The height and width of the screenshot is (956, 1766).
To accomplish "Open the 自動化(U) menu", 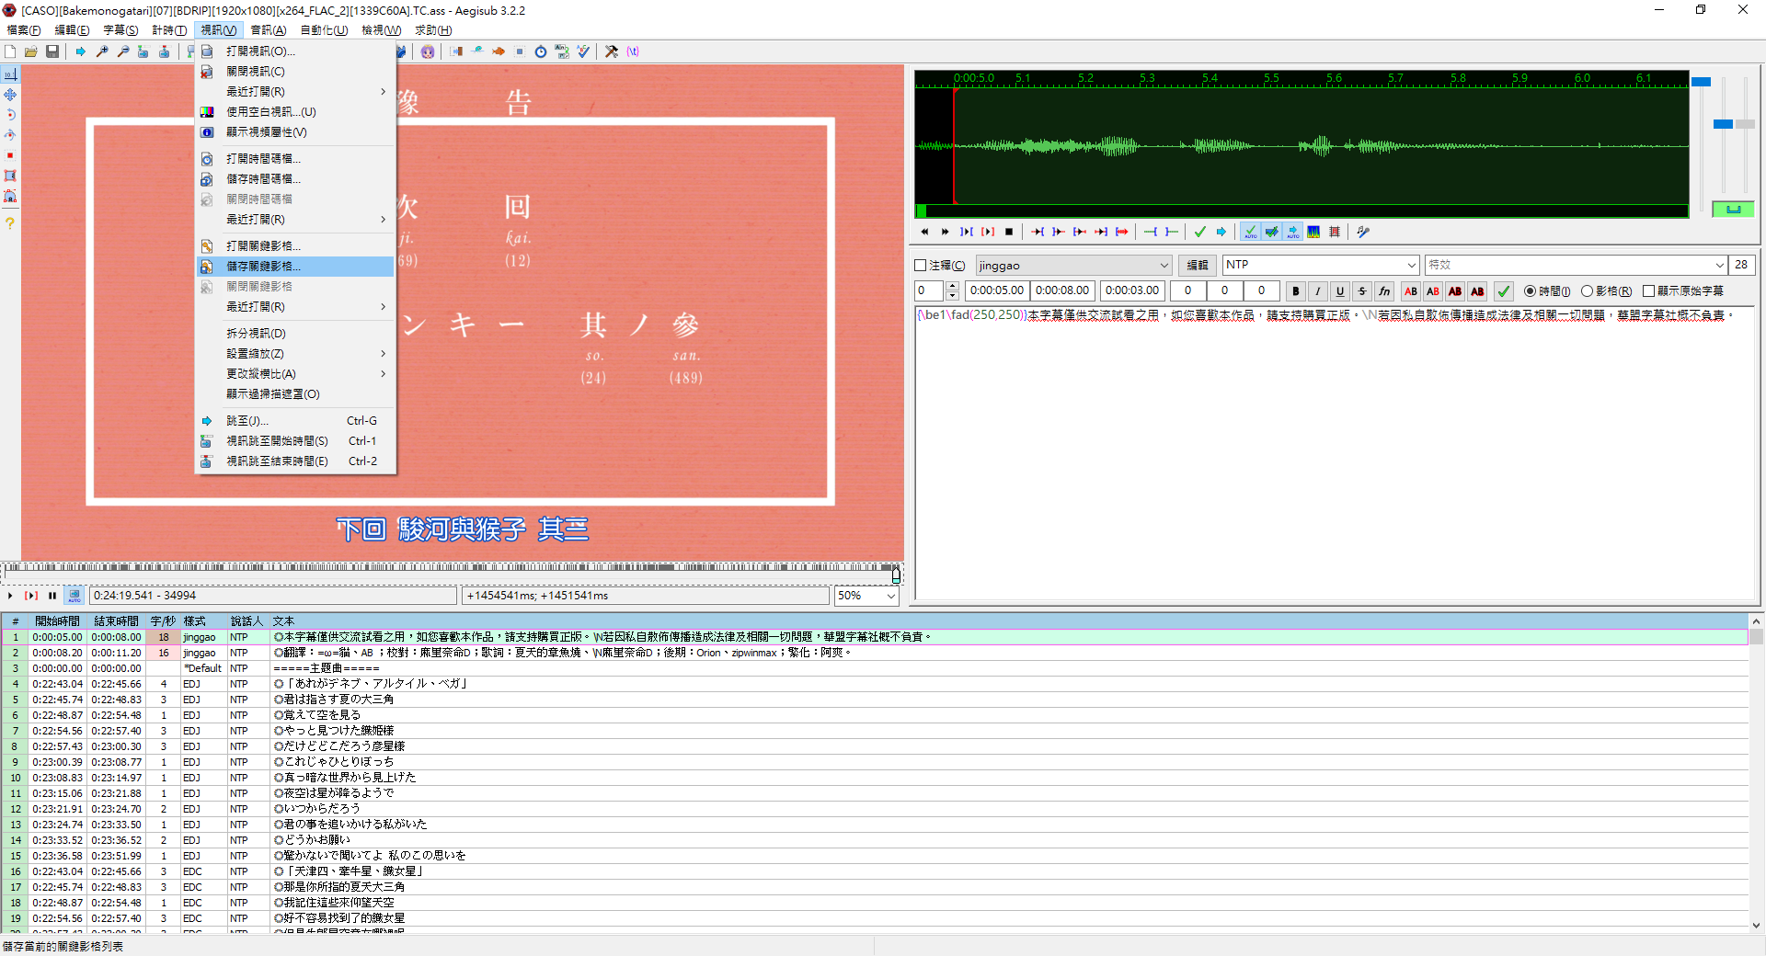I will point(324,30).
